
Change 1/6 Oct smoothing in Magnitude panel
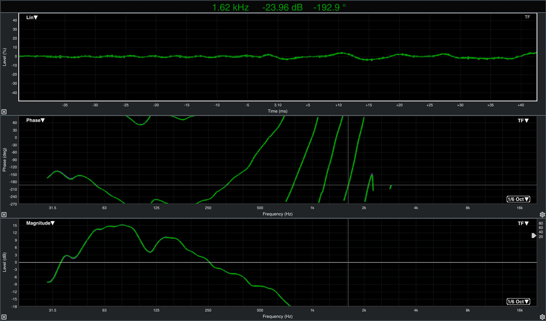click(518, 302)
